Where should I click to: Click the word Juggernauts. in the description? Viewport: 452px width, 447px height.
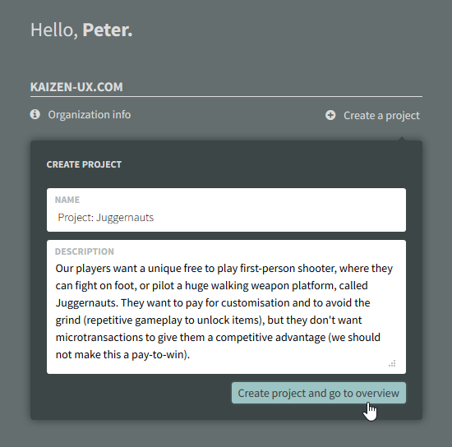(87, 303)
